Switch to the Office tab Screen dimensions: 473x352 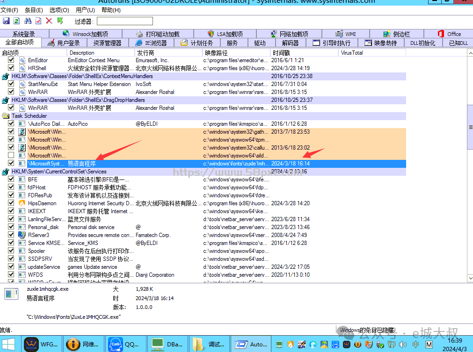449,34
